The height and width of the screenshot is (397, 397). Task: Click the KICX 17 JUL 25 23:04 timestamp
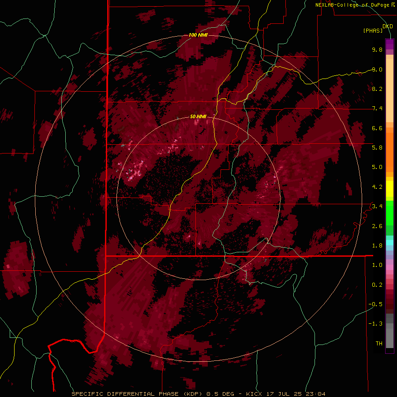[x=285, y=394]
